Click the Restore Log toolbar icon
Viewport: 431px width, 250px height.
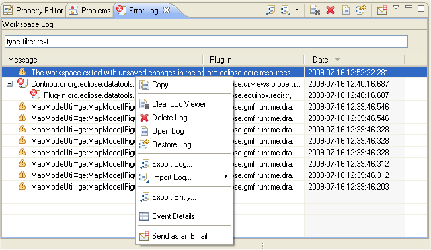click(x=361, y=10)
